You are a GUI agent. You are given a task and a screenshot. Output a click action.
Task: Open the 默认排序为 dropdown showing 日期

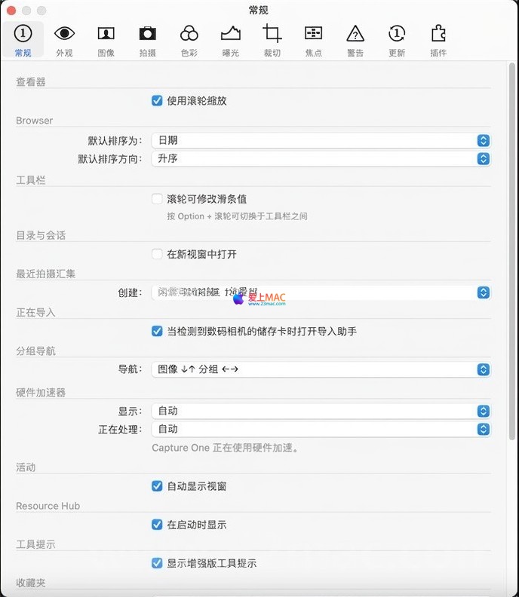[321, 140]
